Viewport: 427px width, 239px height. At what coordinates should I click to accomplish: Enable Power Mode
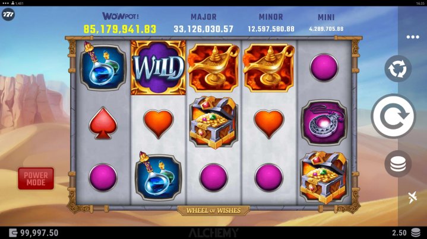point(36,179)
